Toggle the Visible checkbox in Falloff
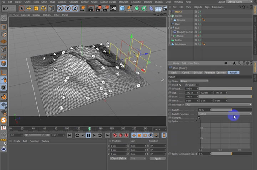This screenshot has height=170, width=257. pyautogui.click(x=197, y=85)
